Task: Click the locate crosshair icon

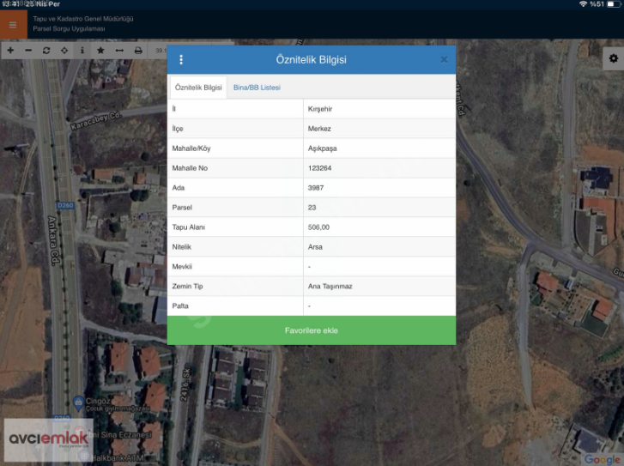Action: click(64, 51)
